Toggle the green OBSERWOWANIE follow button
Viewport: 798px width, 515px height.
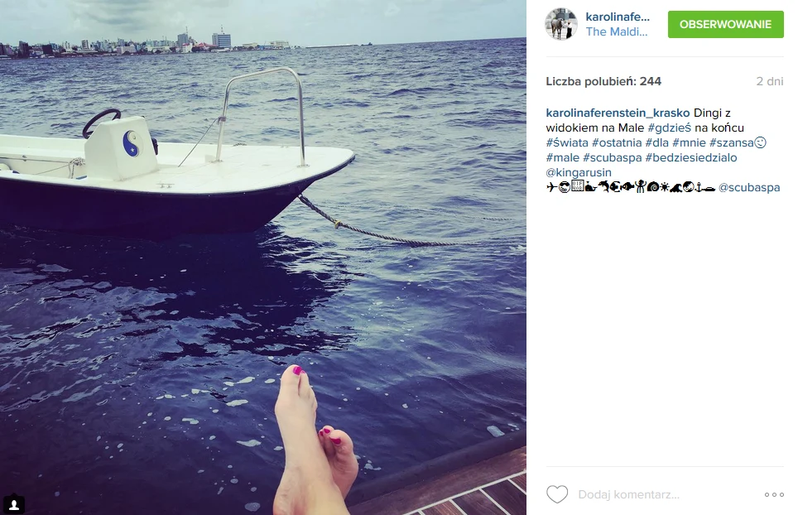click(726, 25)
